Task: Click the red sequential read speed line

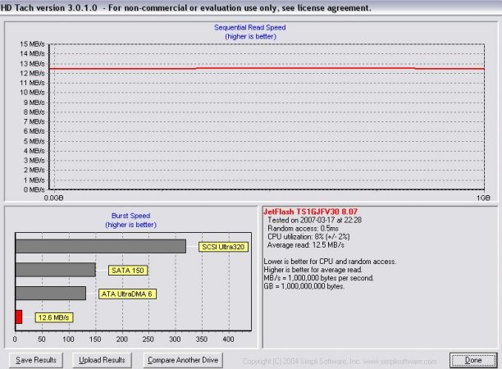Action: pyautogui.click(x=269, y=69)
